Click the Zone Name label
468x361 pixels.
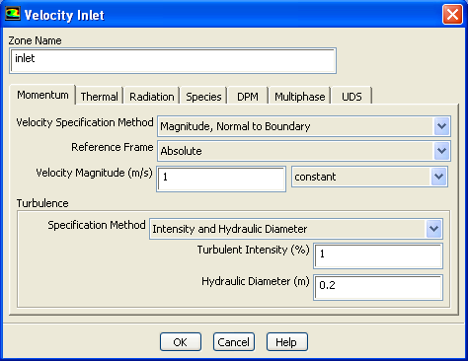pyautogui.click(x=35, y=40)
